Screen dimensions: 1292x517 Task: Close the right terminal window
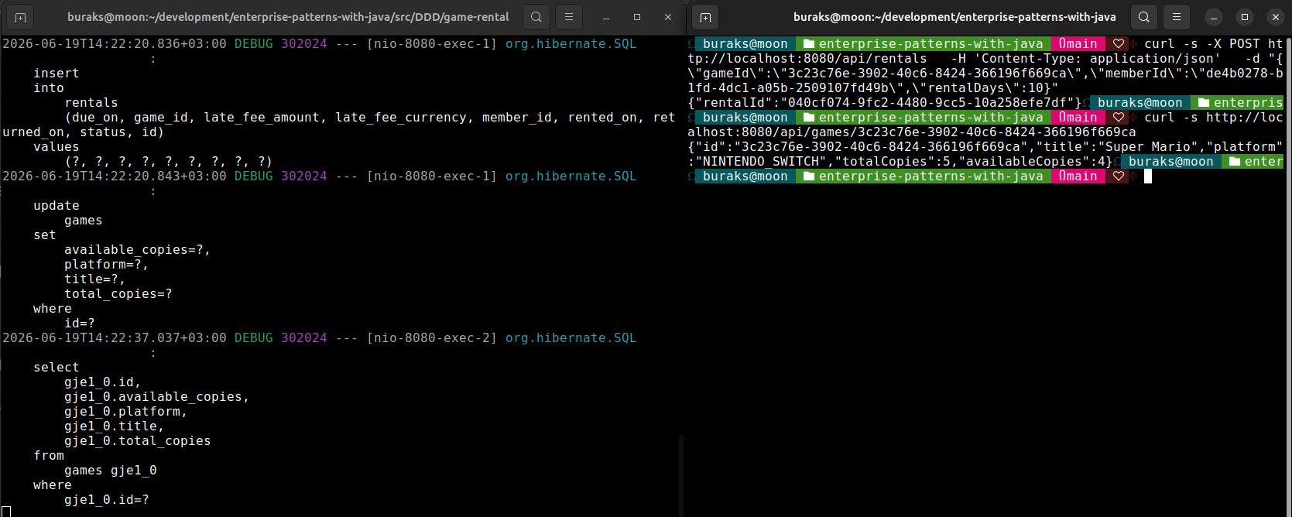click(x=1276, y=17)
